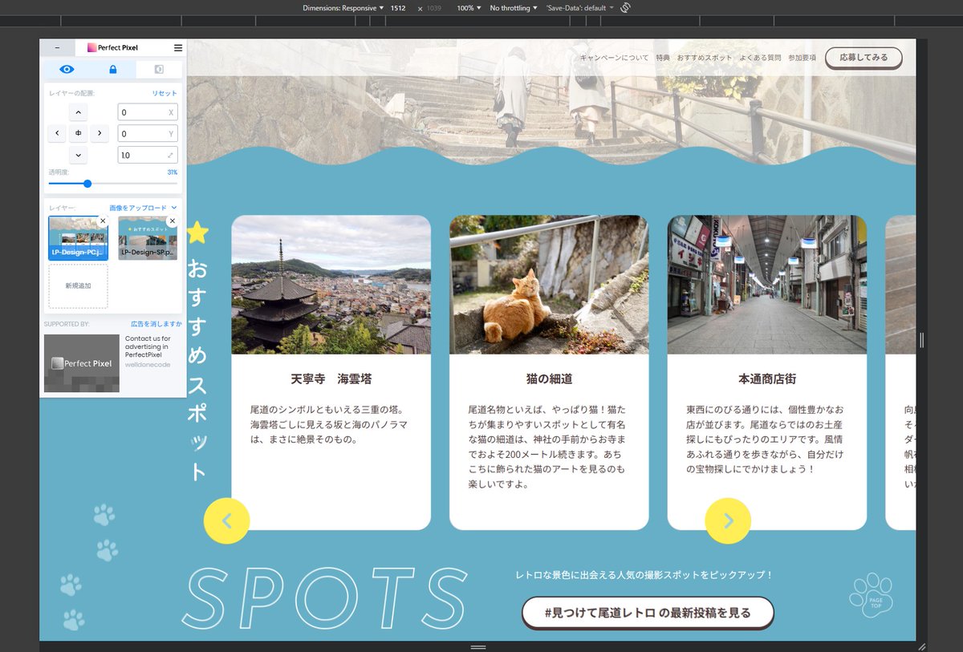Click the yellow left carousel arrow
963x652 pixels.
click(x=227, y=520)
